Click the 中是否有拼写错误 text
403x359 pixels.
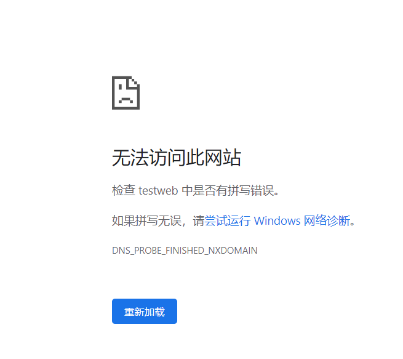tap(228, 190)
